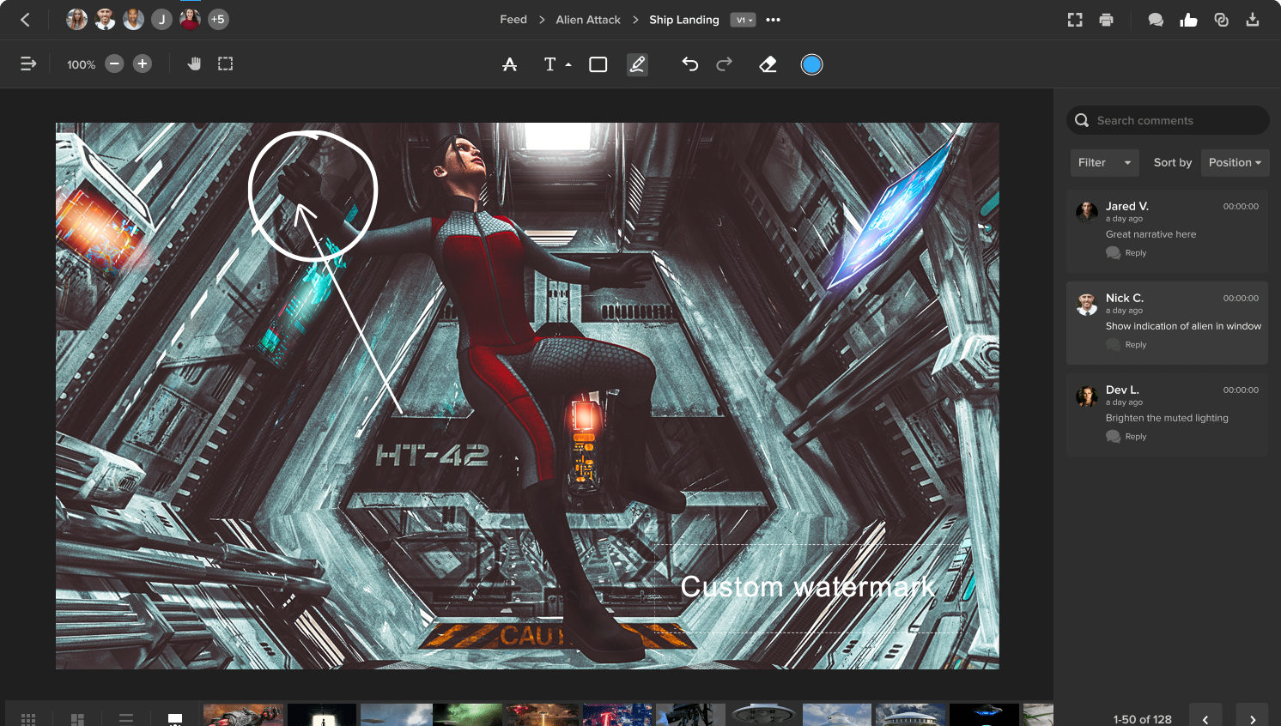Open the blue color swatch picker
The width and height of the screenshot is (1281, 726).
coord(811,64)
